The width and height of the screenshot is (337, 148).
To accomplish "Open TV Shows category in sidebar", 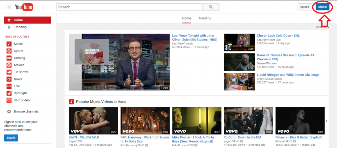I will click(21, 72).
